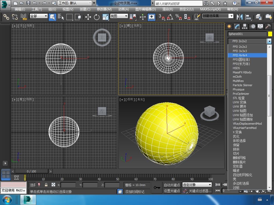
Task: Open the 渲染(R) menu
Action: [168, 9]
